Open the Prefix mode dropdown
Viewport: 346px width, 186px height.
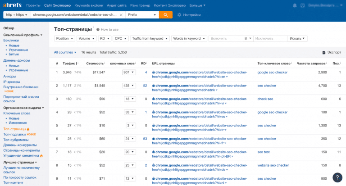[142, 15]
